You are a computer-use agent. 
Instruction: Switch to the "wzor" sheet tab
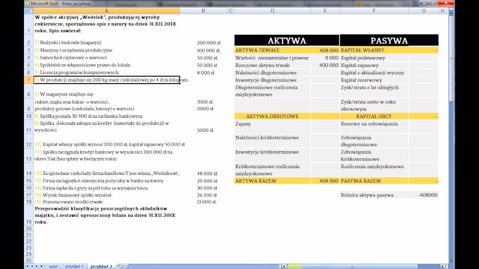click(54, 266)
